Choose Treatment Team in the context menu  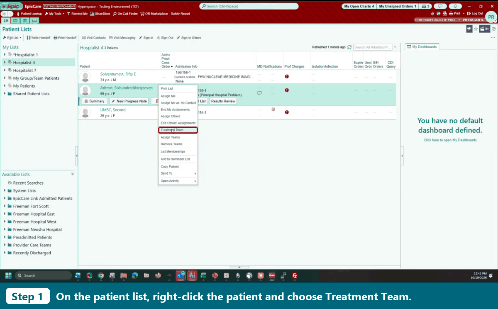(178, 130)
